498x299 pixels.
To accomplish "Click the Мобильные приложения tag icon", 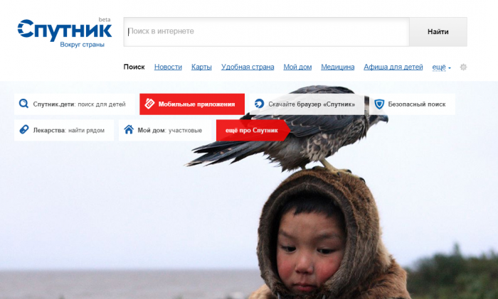I will 149,104.
